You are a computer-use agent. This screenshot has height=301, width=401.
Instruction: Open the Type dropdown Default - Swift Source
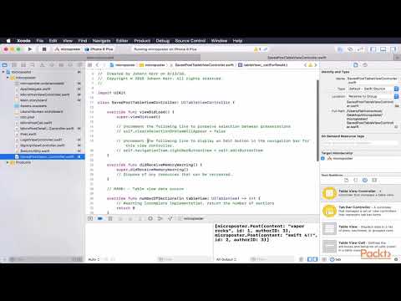click(x=373, y=89)
